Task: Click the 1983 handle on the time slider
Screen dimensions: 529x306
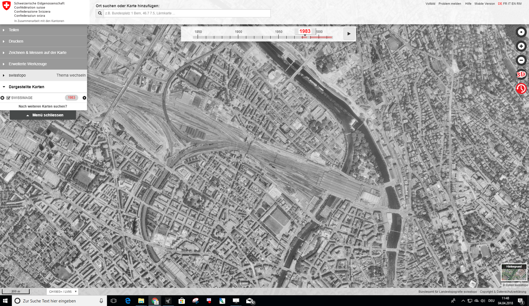Action: 305,31
